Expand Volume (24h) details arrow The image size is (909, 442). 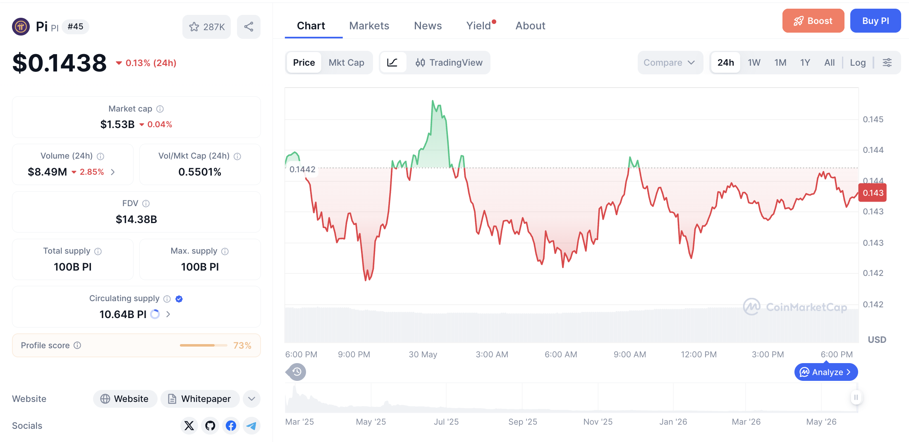point(113,172)
